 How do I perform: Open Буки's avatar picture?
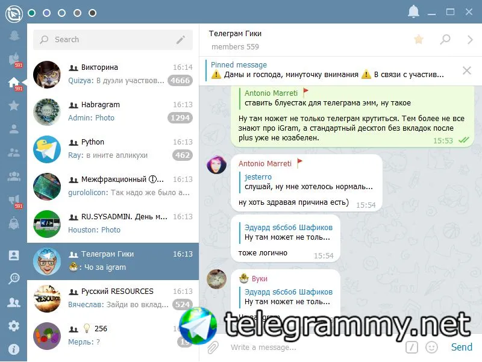click(217, 279)
